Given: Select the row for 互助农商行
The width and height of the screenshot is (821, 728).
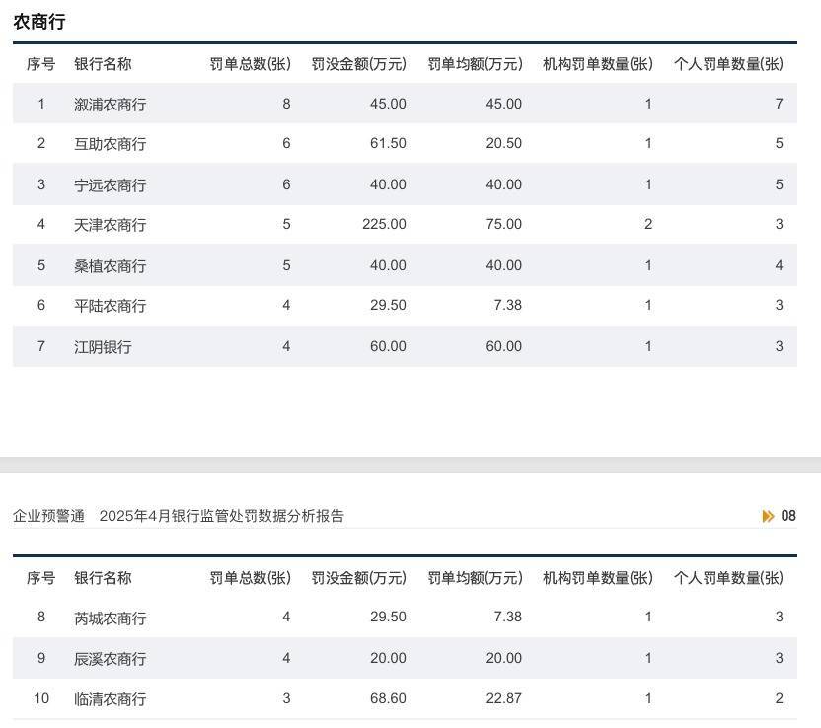Looking at the screenshot, I should (102, 143).
